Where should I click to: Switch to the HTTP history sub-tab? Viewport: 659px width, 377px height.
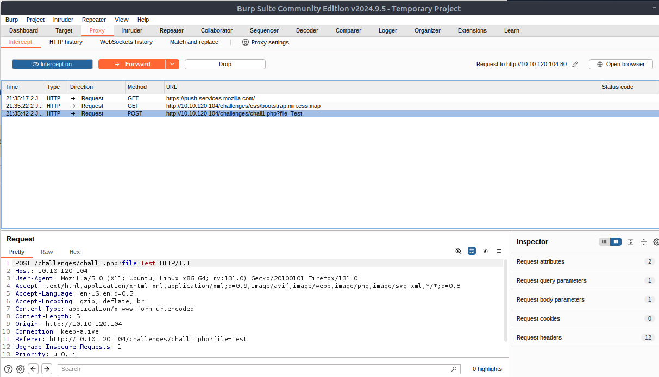coord(66,42)
